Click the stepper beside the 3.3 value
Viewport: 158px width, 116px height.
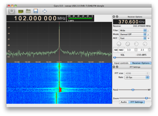coord(136,50)
